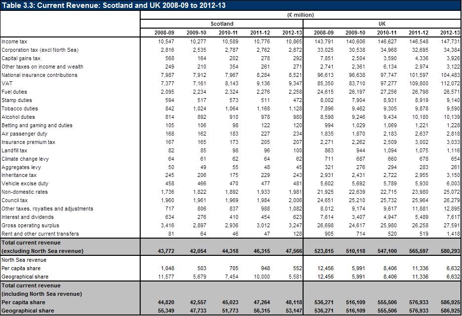462x316 pixels.
Task: Click Scotland 2012-13 VAT value 9,347
Action: [295, 84]
